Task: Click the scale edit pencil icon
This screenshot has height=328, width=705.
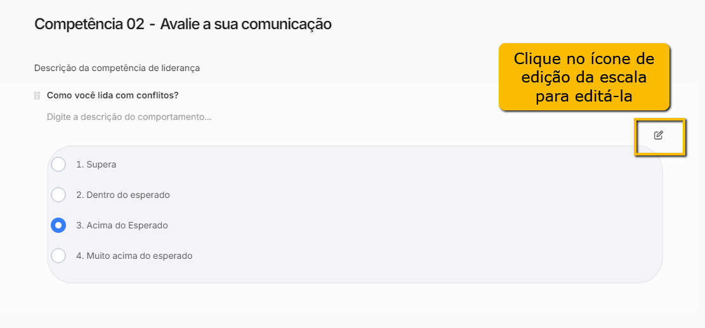Action: tap(658, 135)
